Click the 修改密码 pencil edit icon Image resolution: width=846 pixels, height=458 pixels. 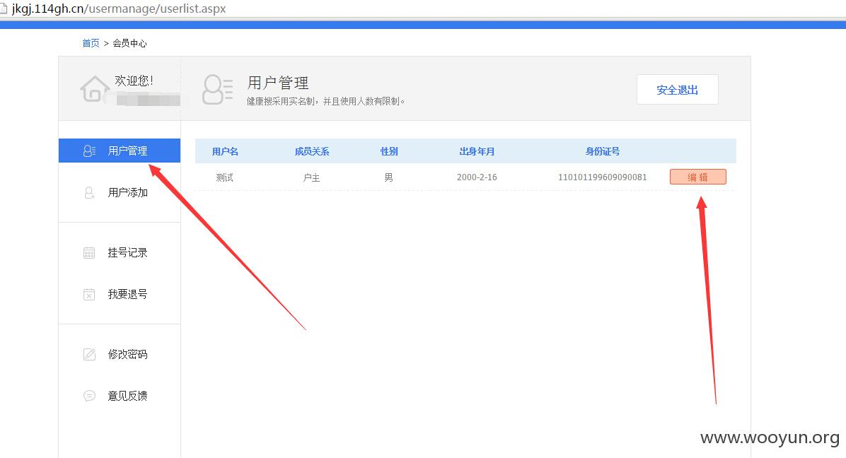[89, 354]
